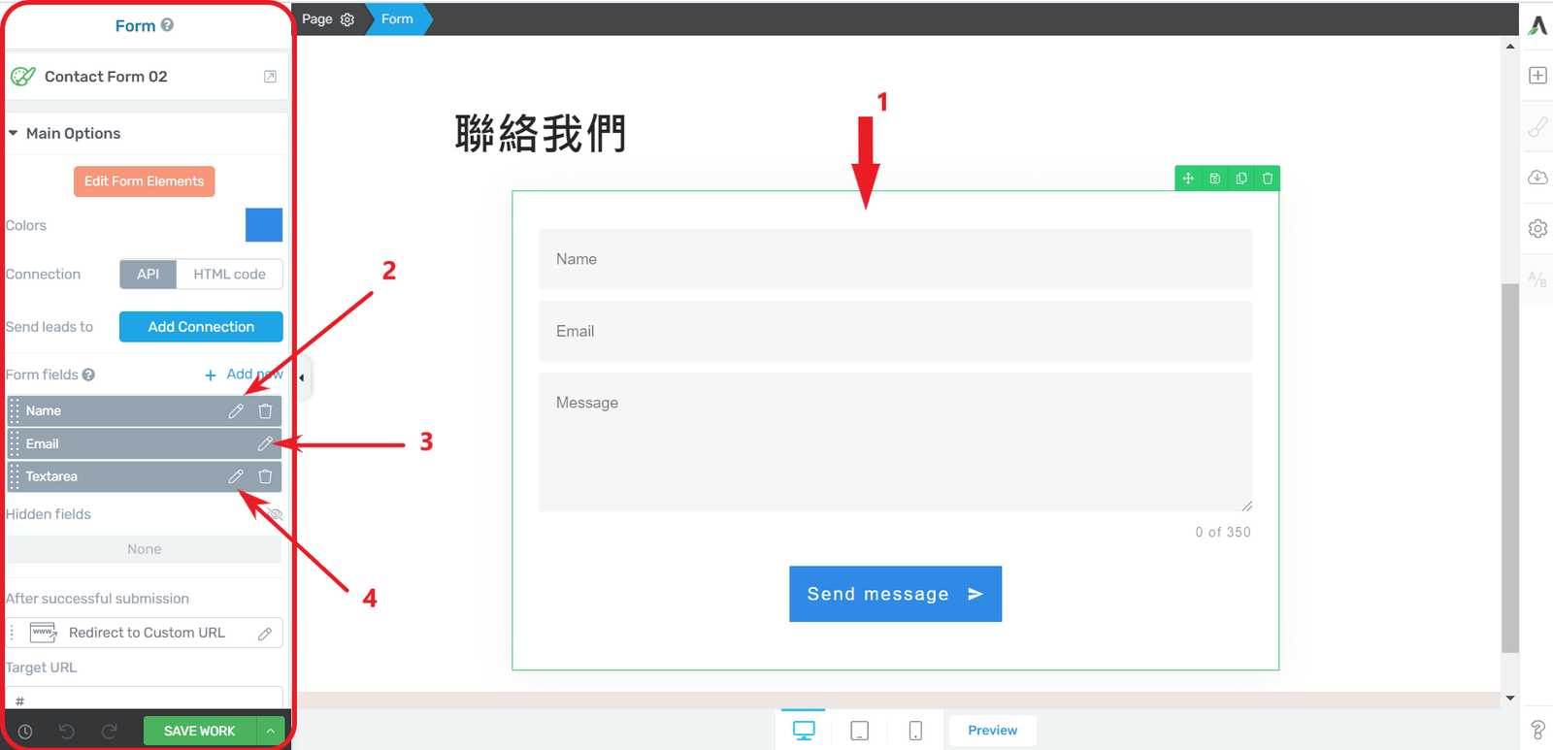Screen dimensions: 1553x750
Task: Expand the Save Work options arrow
Action: click(271, 732)
